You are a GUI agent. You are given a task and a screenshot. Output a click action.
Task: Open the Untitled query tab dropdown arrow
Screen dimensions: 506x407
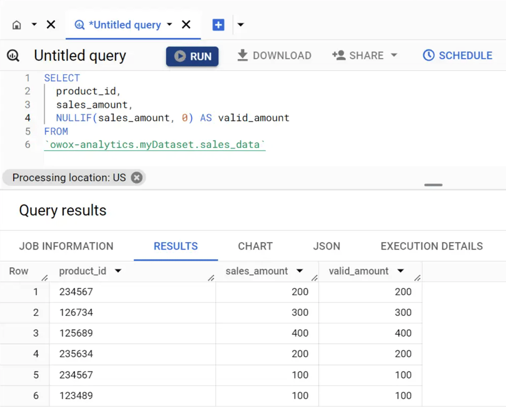tap(169, 24)
